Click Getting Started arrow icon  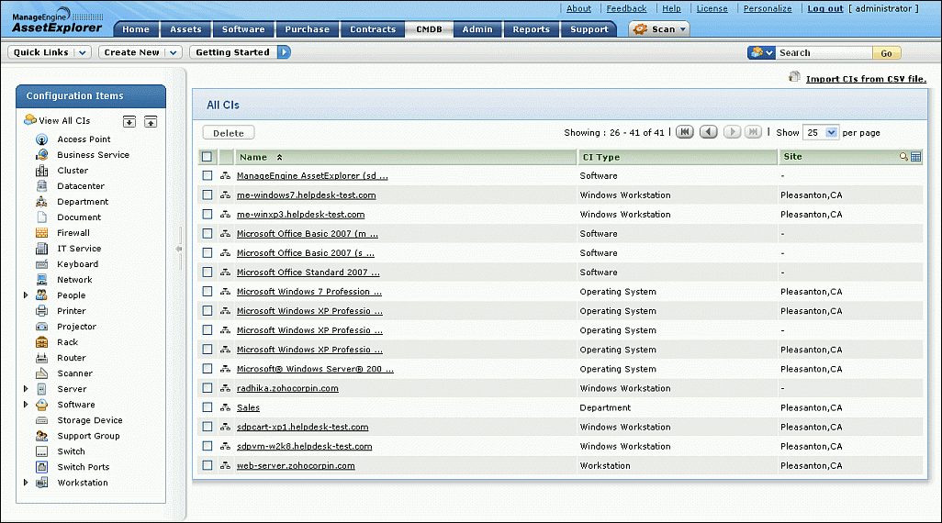[x=285, y=52]
